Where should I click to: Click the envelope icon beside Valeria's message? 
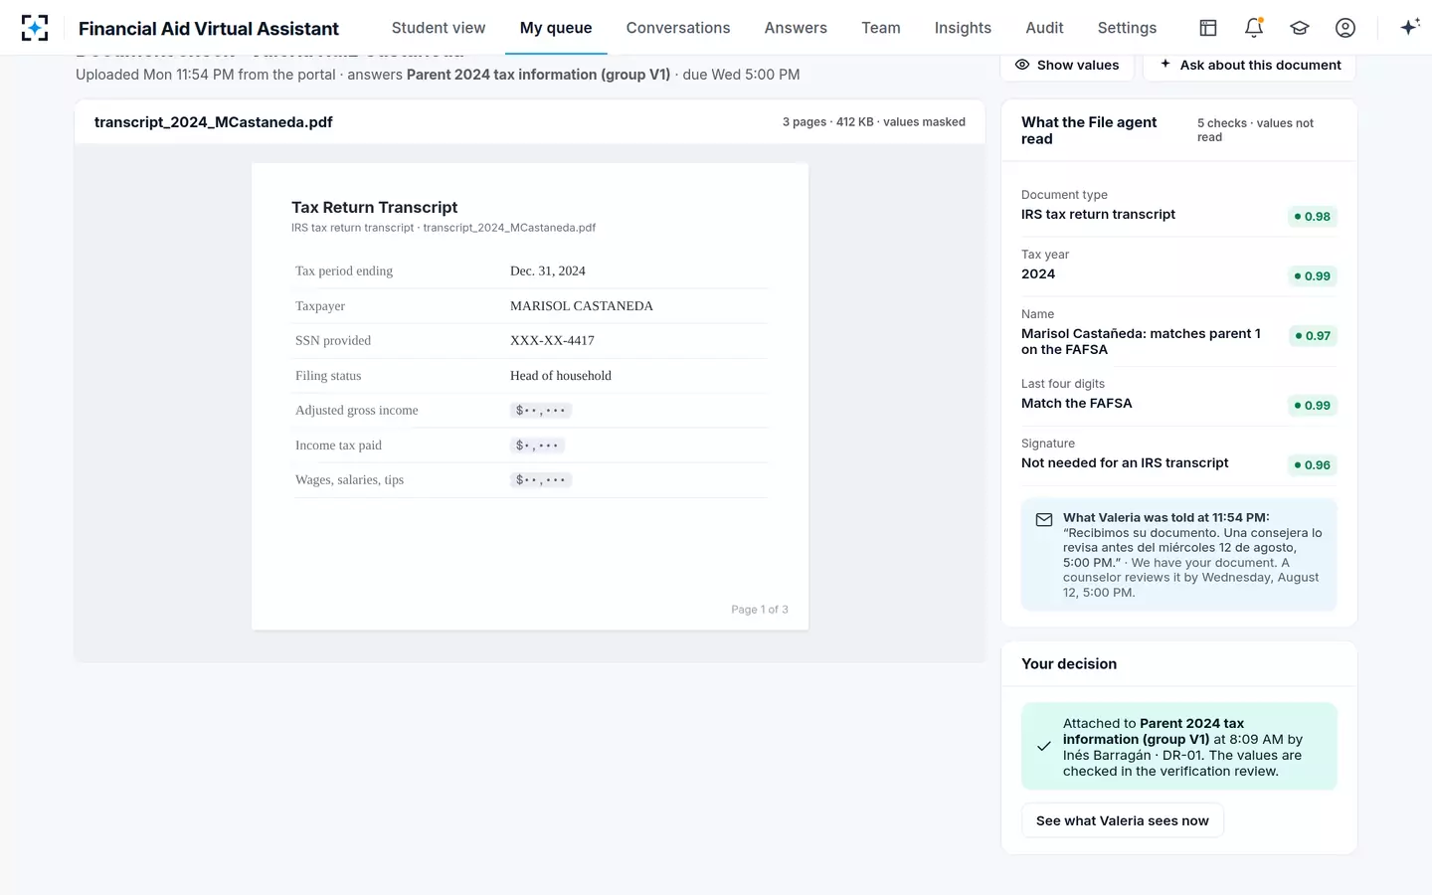1044,520
